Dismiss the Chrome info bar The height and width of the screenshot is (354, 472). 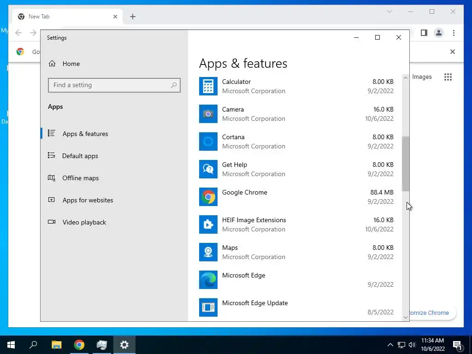pos(453,52)
